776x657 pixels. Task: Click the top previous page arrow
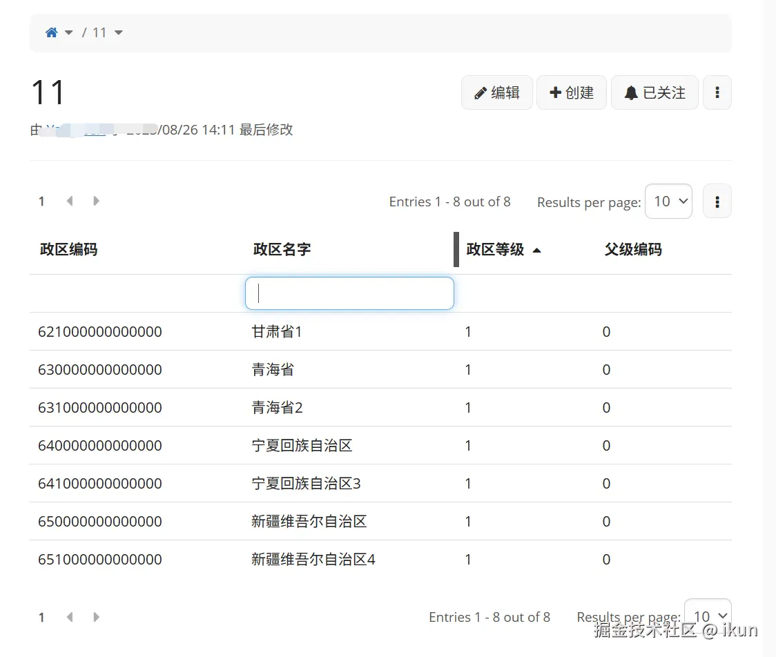pos(69,201)
